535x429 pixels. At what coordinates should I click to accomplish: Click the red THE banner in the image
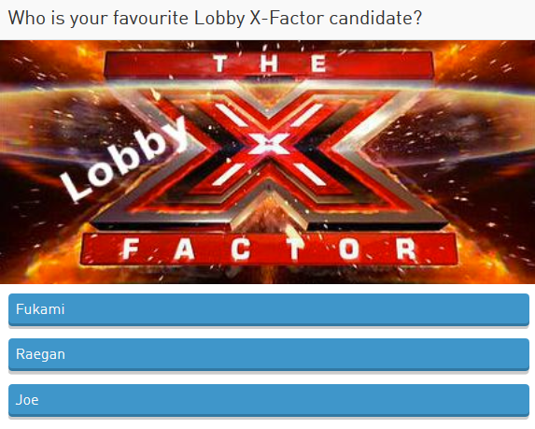click(269, 64)
